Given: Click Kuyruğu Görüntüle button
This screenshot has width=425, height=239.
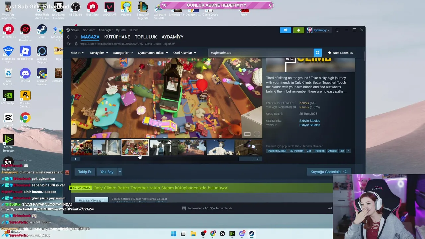Looking at the screenshot, I should [x=329, y=172].
